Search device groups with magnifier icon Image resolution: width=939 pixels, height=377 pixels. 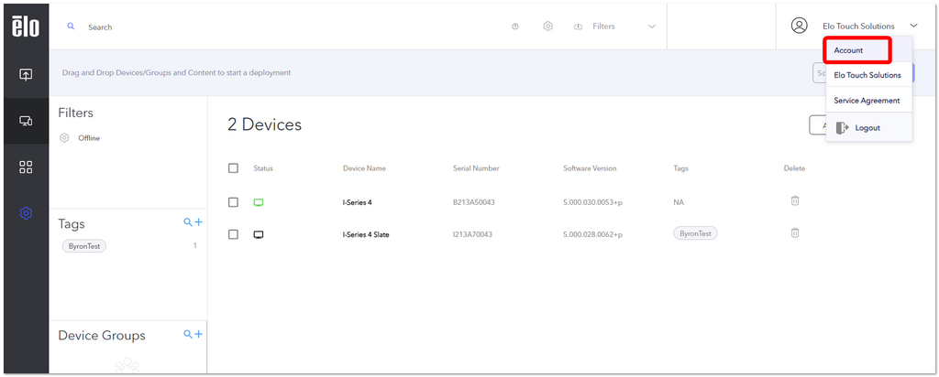tap(188, 334)
